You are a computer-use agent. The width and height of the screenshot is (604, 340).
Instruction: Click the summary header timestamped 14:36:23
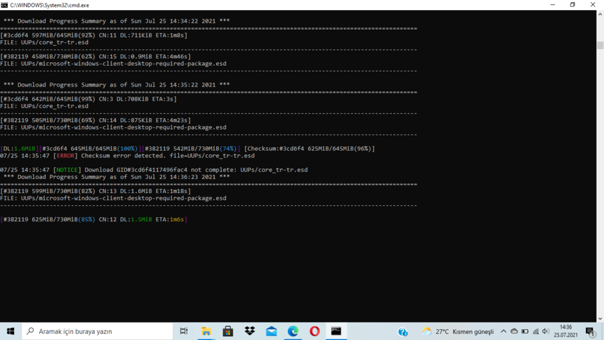117,177
